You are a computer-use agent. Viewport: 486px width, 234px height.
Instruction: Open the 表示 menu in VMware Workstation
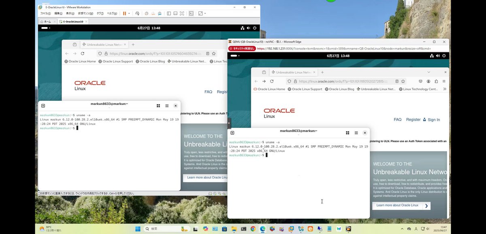click(70, 13)
